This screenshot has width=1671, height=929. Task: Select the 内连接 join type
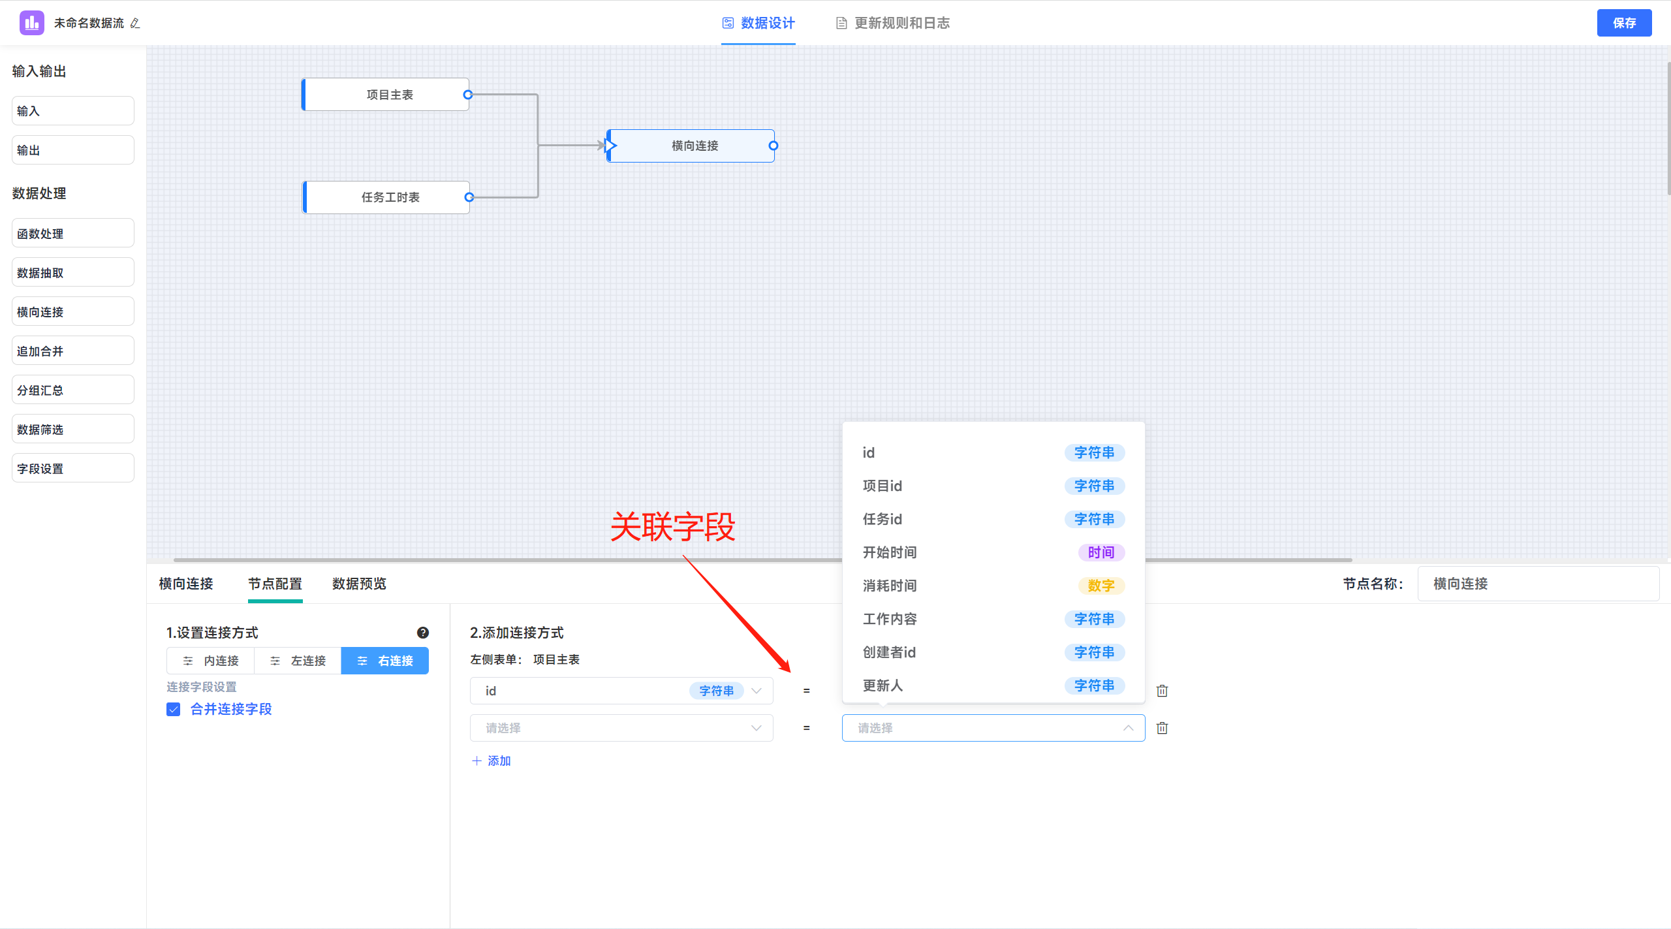[x=210, y=661]
